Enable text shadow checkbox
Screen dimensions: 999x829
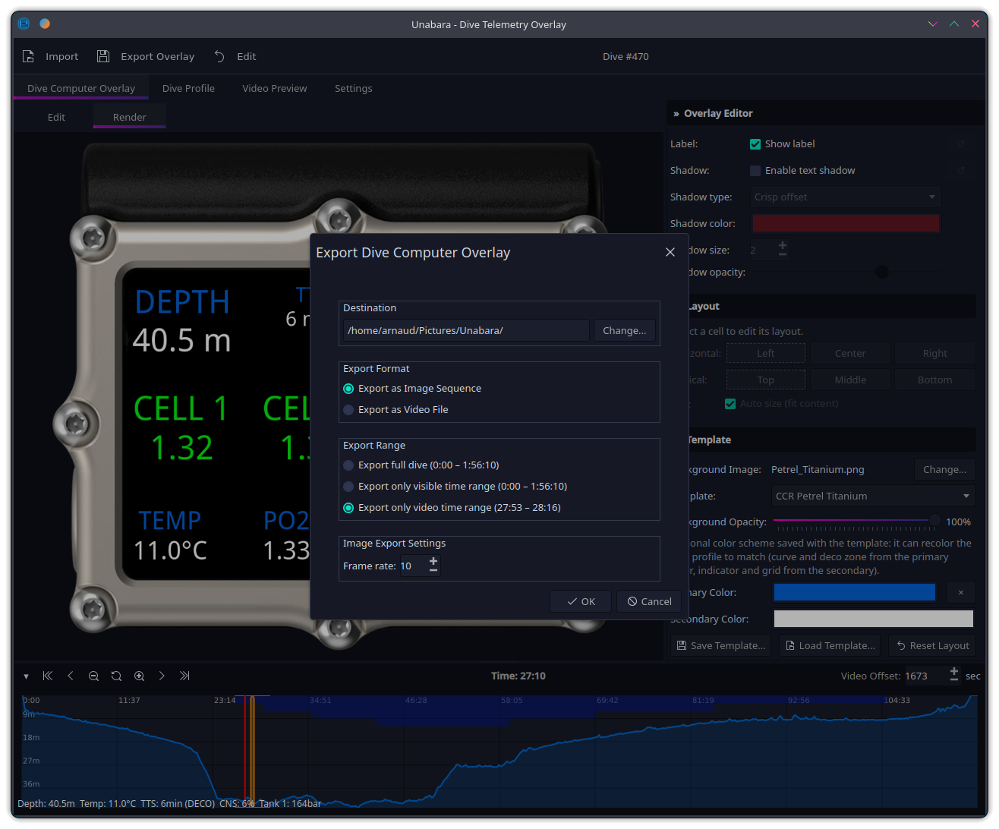tap(755, 171)
